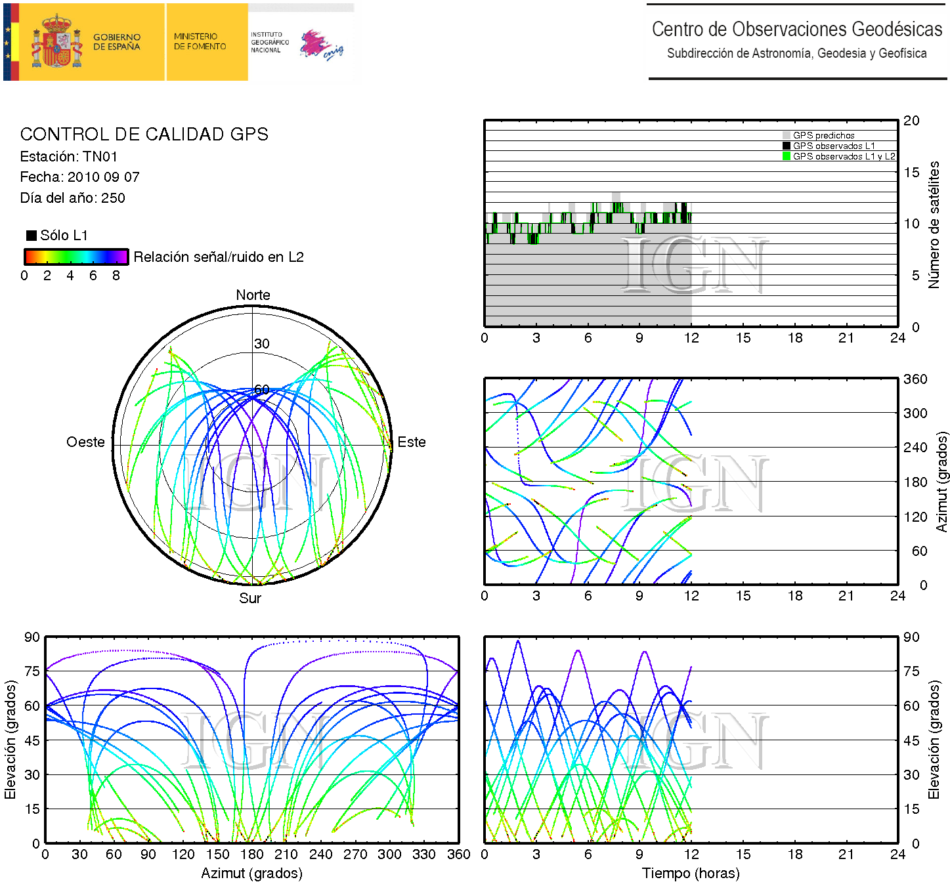Viewport: 950px width, 884px height.
Task: Click the black 'Sólo L1' legend square
Action: 31,236
